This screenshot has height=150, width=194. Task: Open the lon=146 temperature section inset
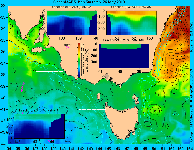[124, 56]
